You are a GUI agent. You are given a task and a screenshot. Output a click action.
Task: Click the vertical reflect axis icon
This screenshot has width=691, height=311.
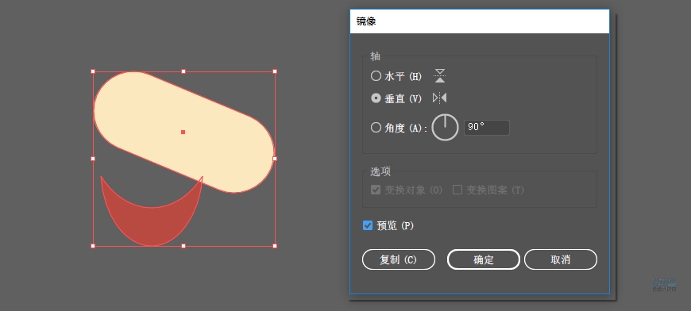tap(439, 98)
